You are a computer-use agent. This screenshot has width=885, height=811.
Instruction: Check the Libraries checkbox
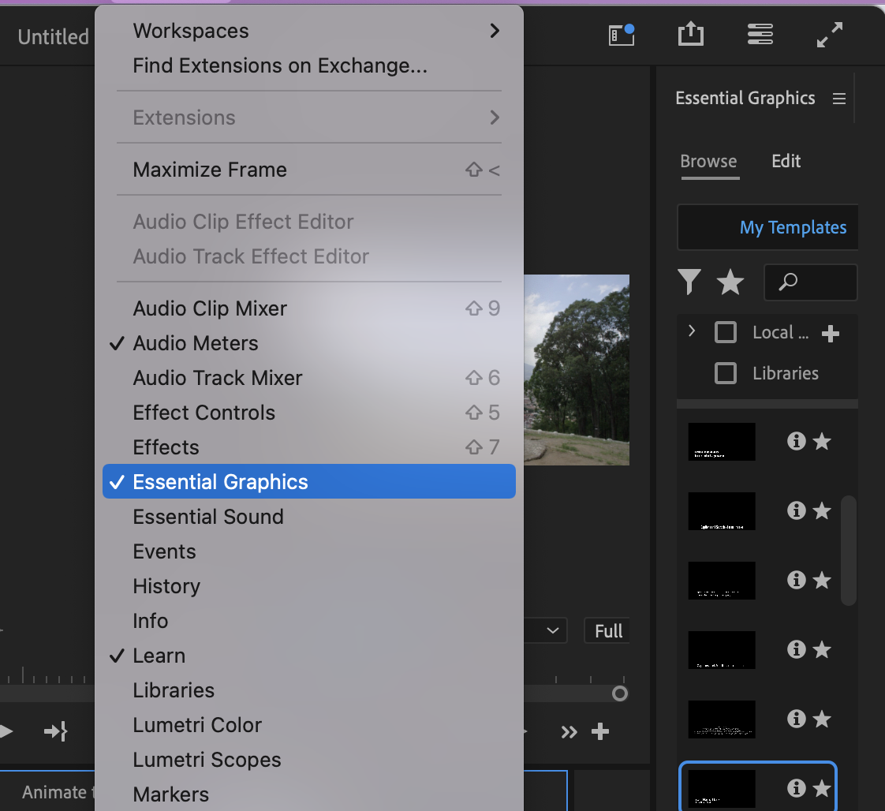coord(725,373)
